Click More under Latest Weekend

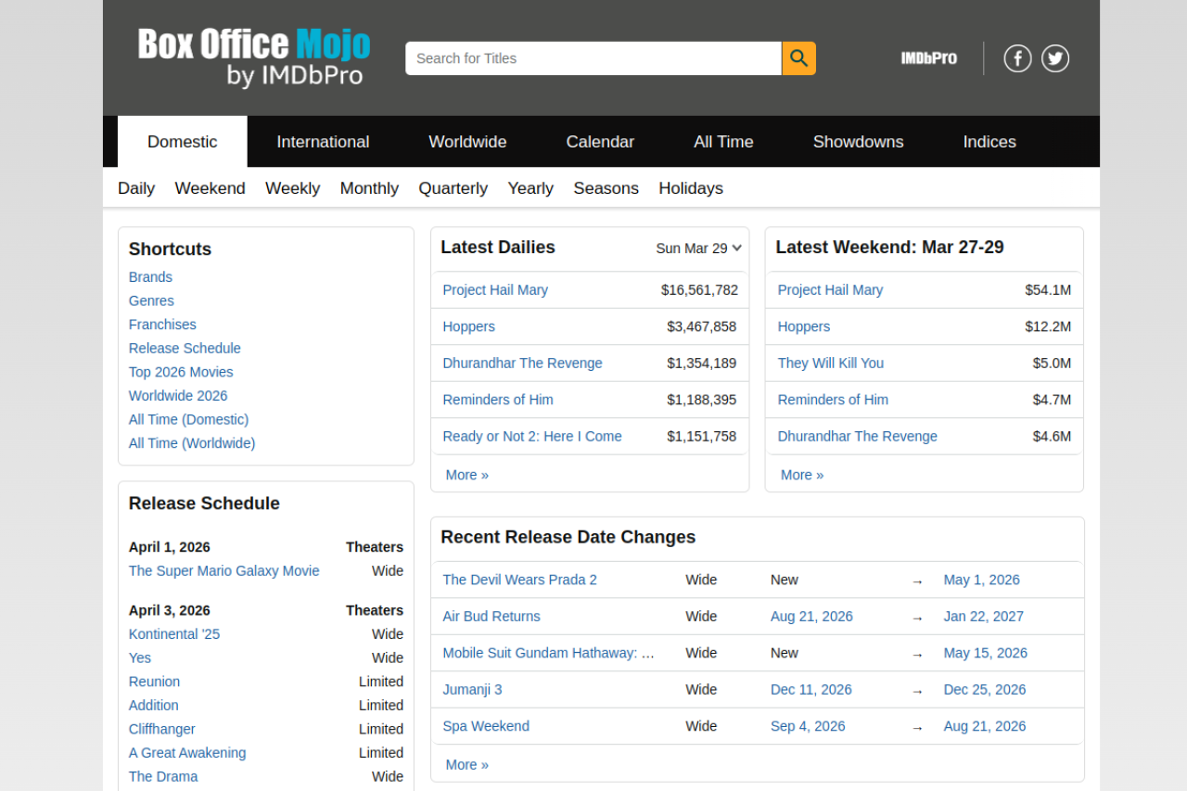[x=802, y=475]
